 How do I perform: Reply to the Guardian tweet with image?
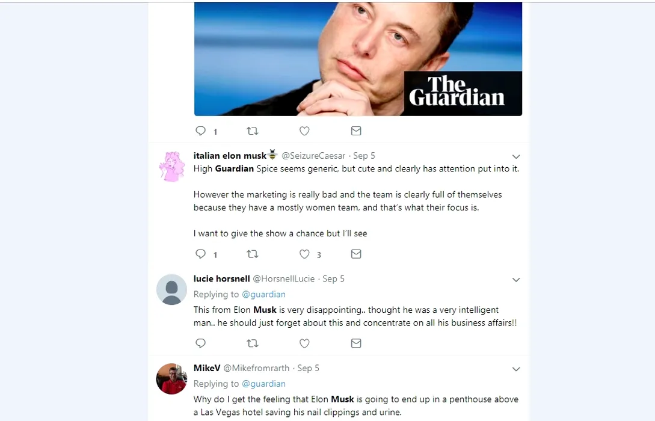[201, 131]
